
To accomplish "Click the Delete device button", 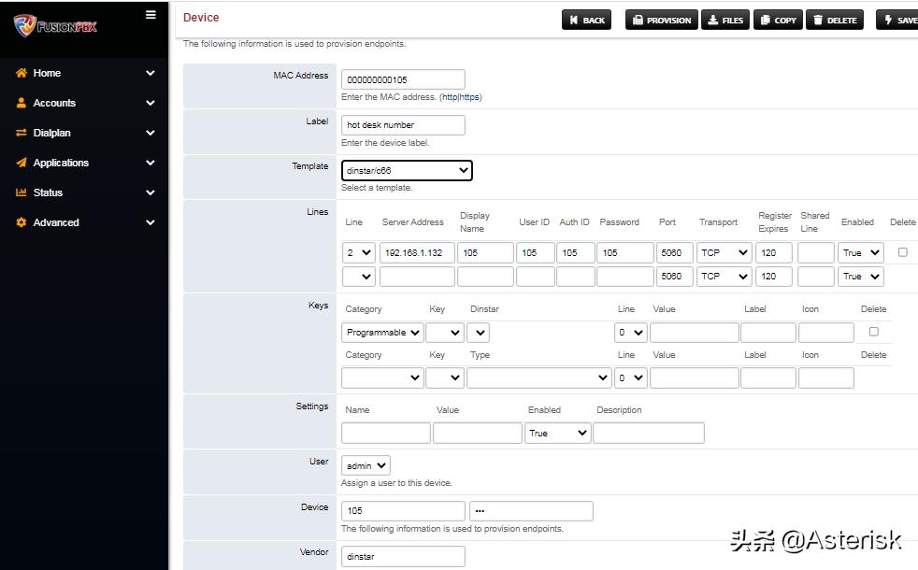I will click(835, 20).
